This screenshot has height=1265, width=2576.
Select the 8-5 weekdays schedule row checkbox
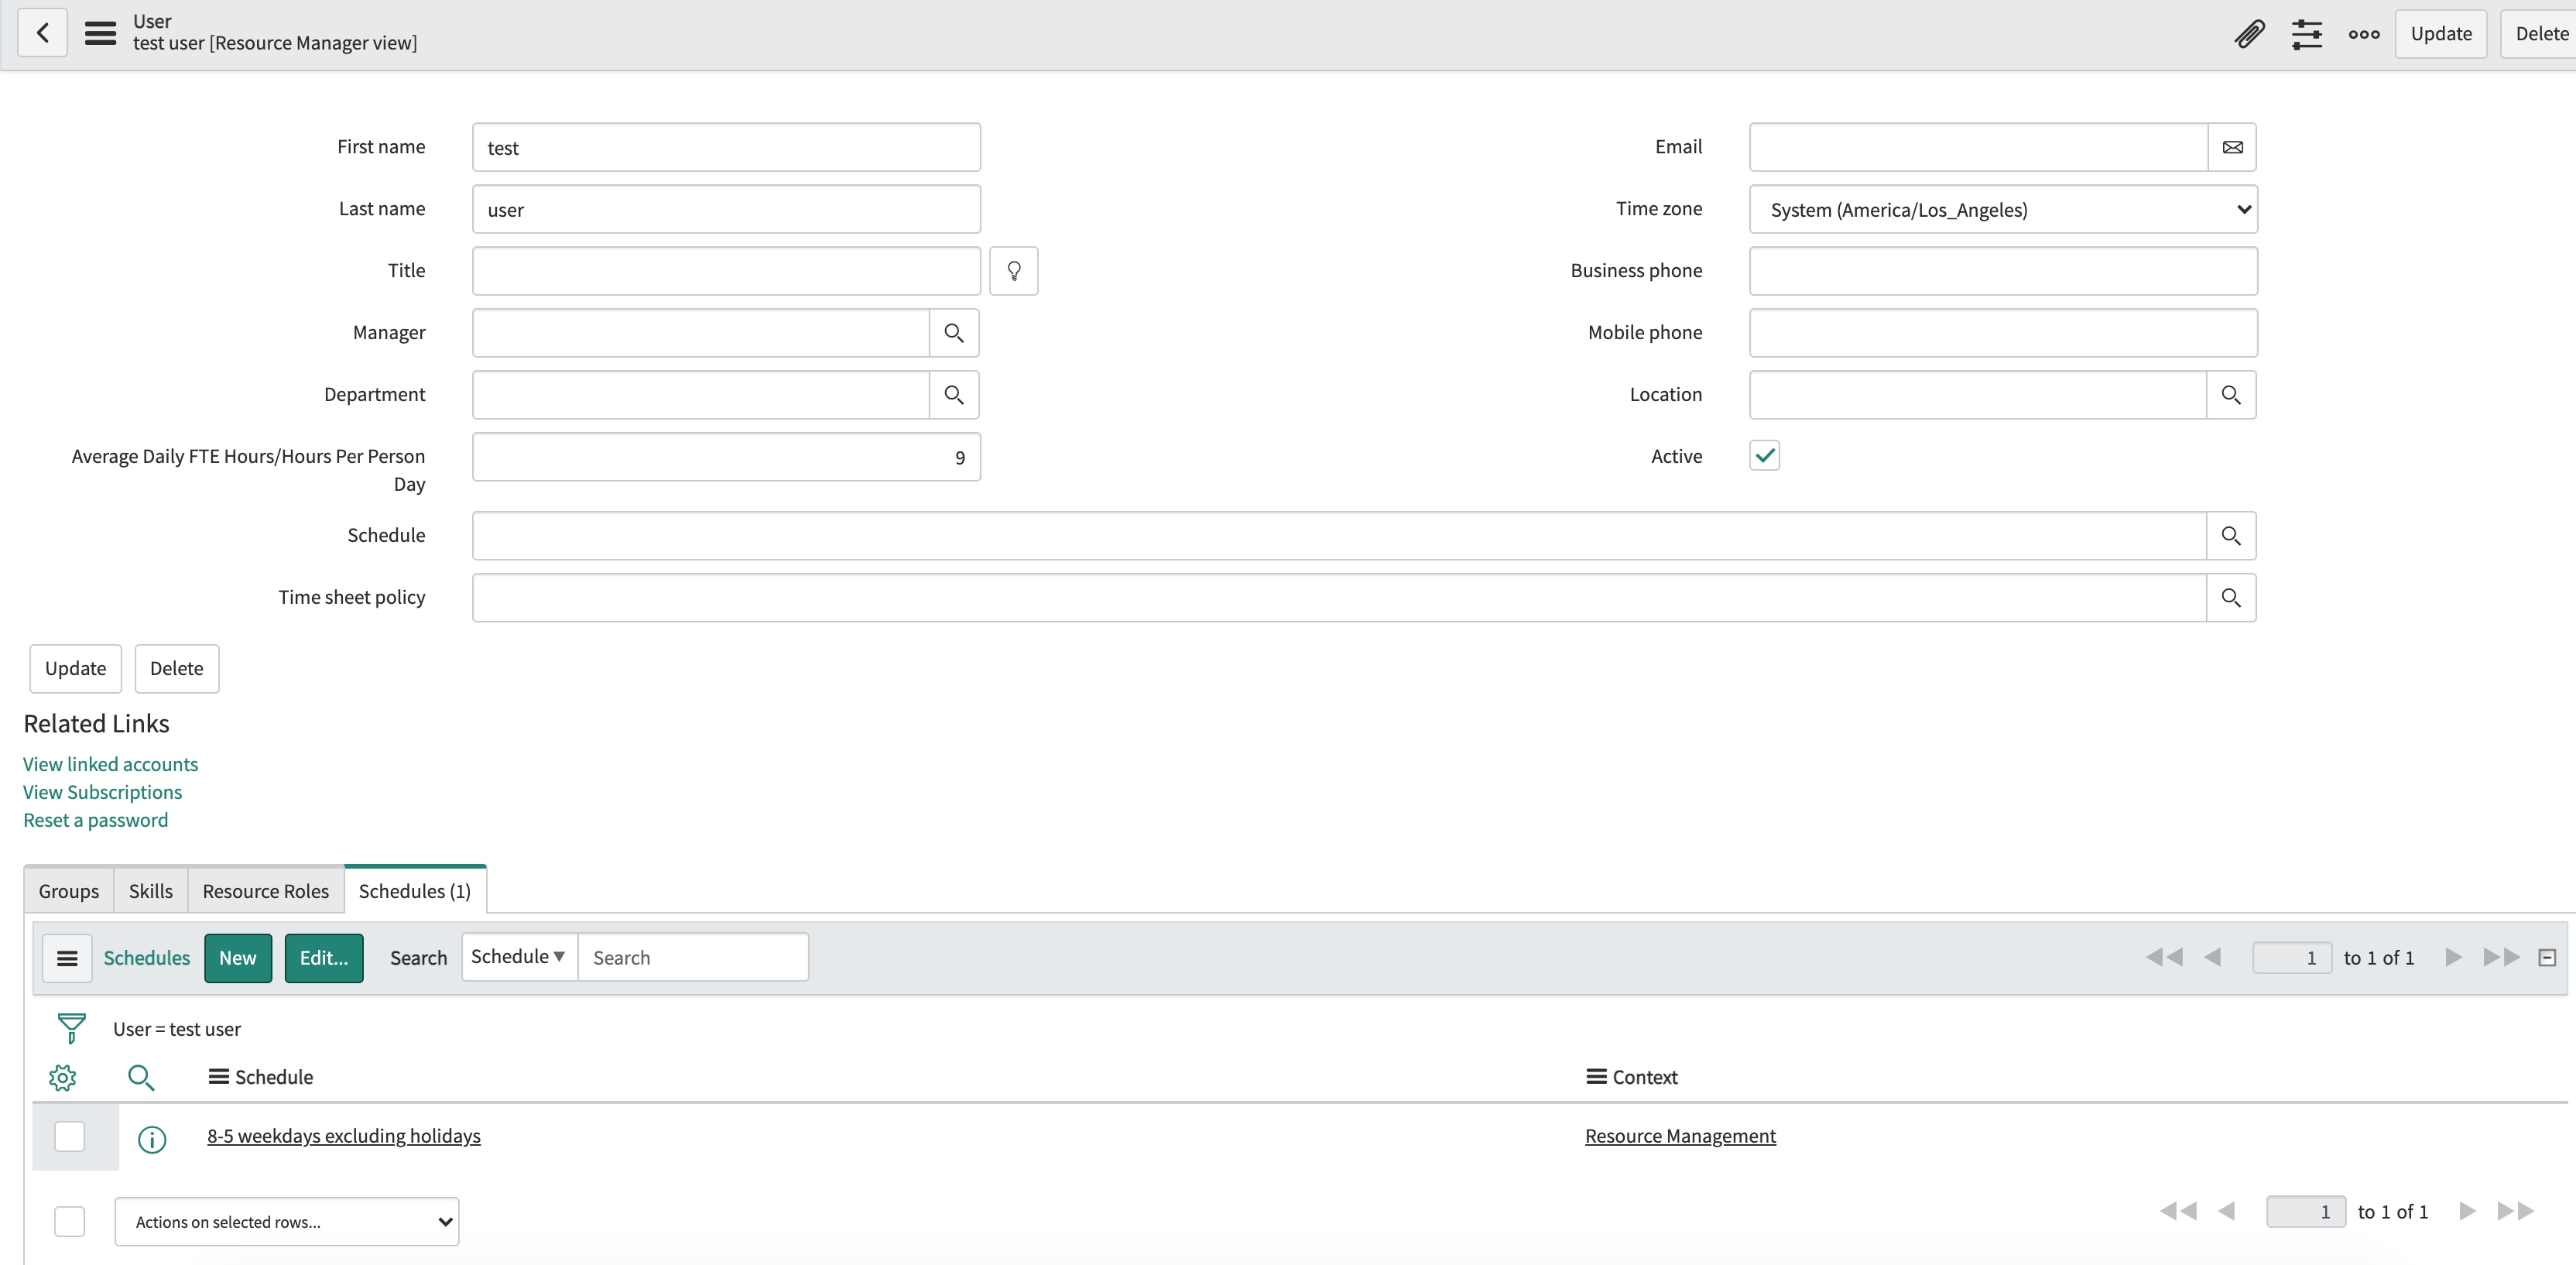pyautogui.click(x=69, y=1137)
